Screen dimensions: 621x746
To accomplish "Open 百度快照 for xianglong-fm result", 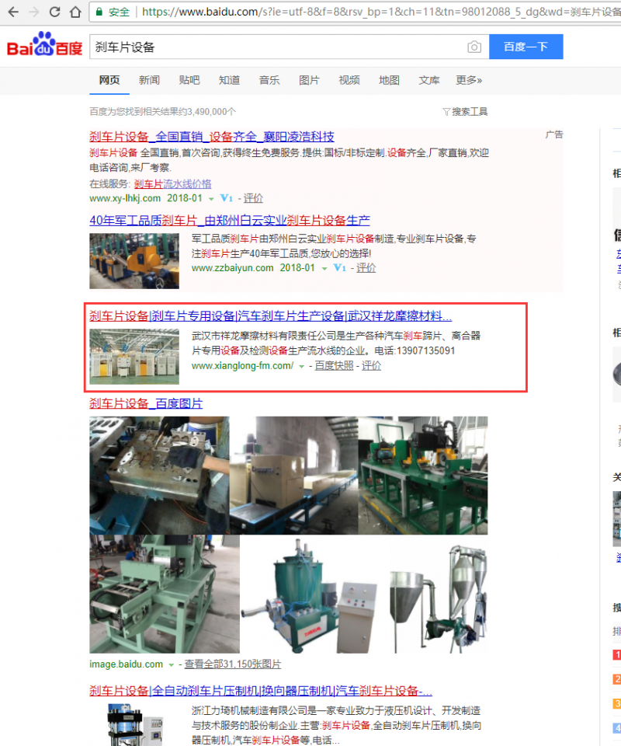I will tap(334, 365).
